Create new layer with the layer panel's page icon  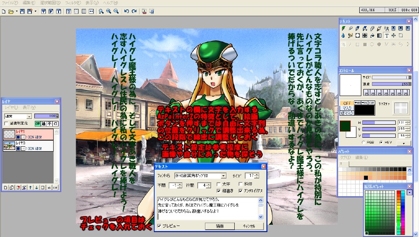[x=5, y=188]
